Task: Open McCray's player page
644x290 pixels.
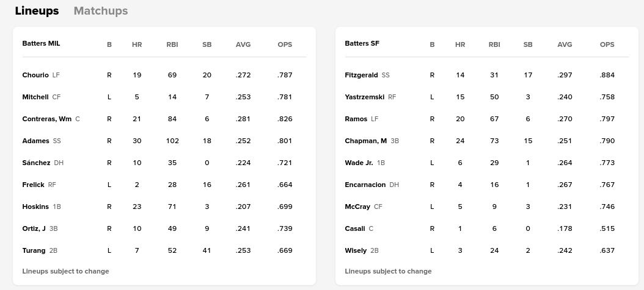Action: coord(357,207)
